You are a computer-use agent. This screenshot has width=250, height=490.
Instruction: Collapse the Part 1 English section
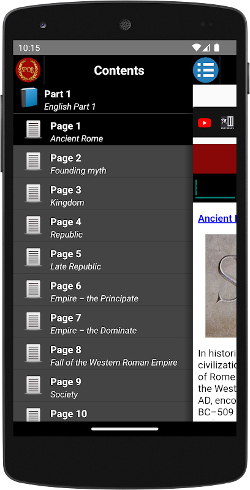[103, 100]
